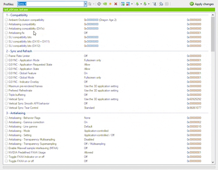The width and height of the screenshot is (218, 170).
Task: Click state icon beside Vertical Sync
Action: (6, 99)
